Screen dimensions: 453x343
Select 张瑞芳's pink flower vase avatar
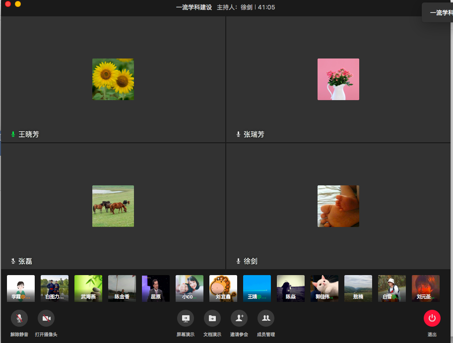click(338, 79)
